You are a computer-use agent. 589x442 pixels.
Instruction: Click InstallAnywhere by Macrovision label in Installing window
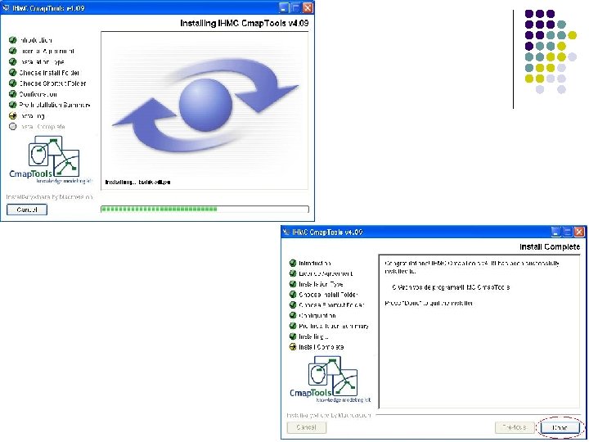[x=49, y=197]
